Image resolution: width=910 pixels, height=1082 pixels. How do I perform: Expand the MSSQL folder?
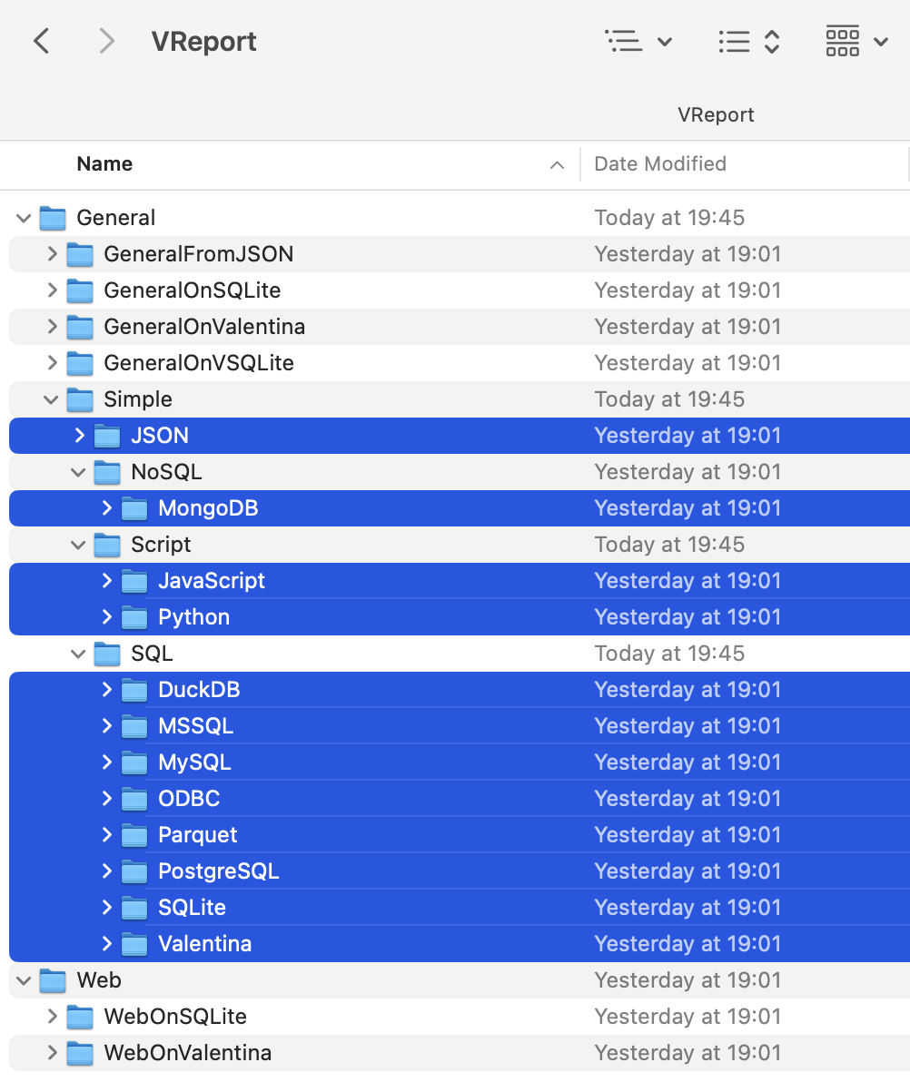[106, 726]
